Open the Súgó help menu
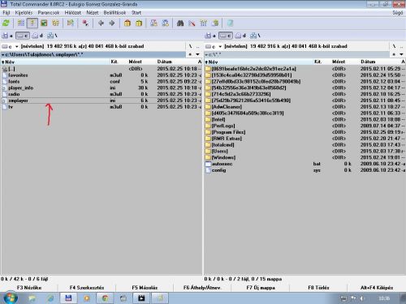Image resolution: width=406 pixels, height=304 pixels. click(398, 13)
